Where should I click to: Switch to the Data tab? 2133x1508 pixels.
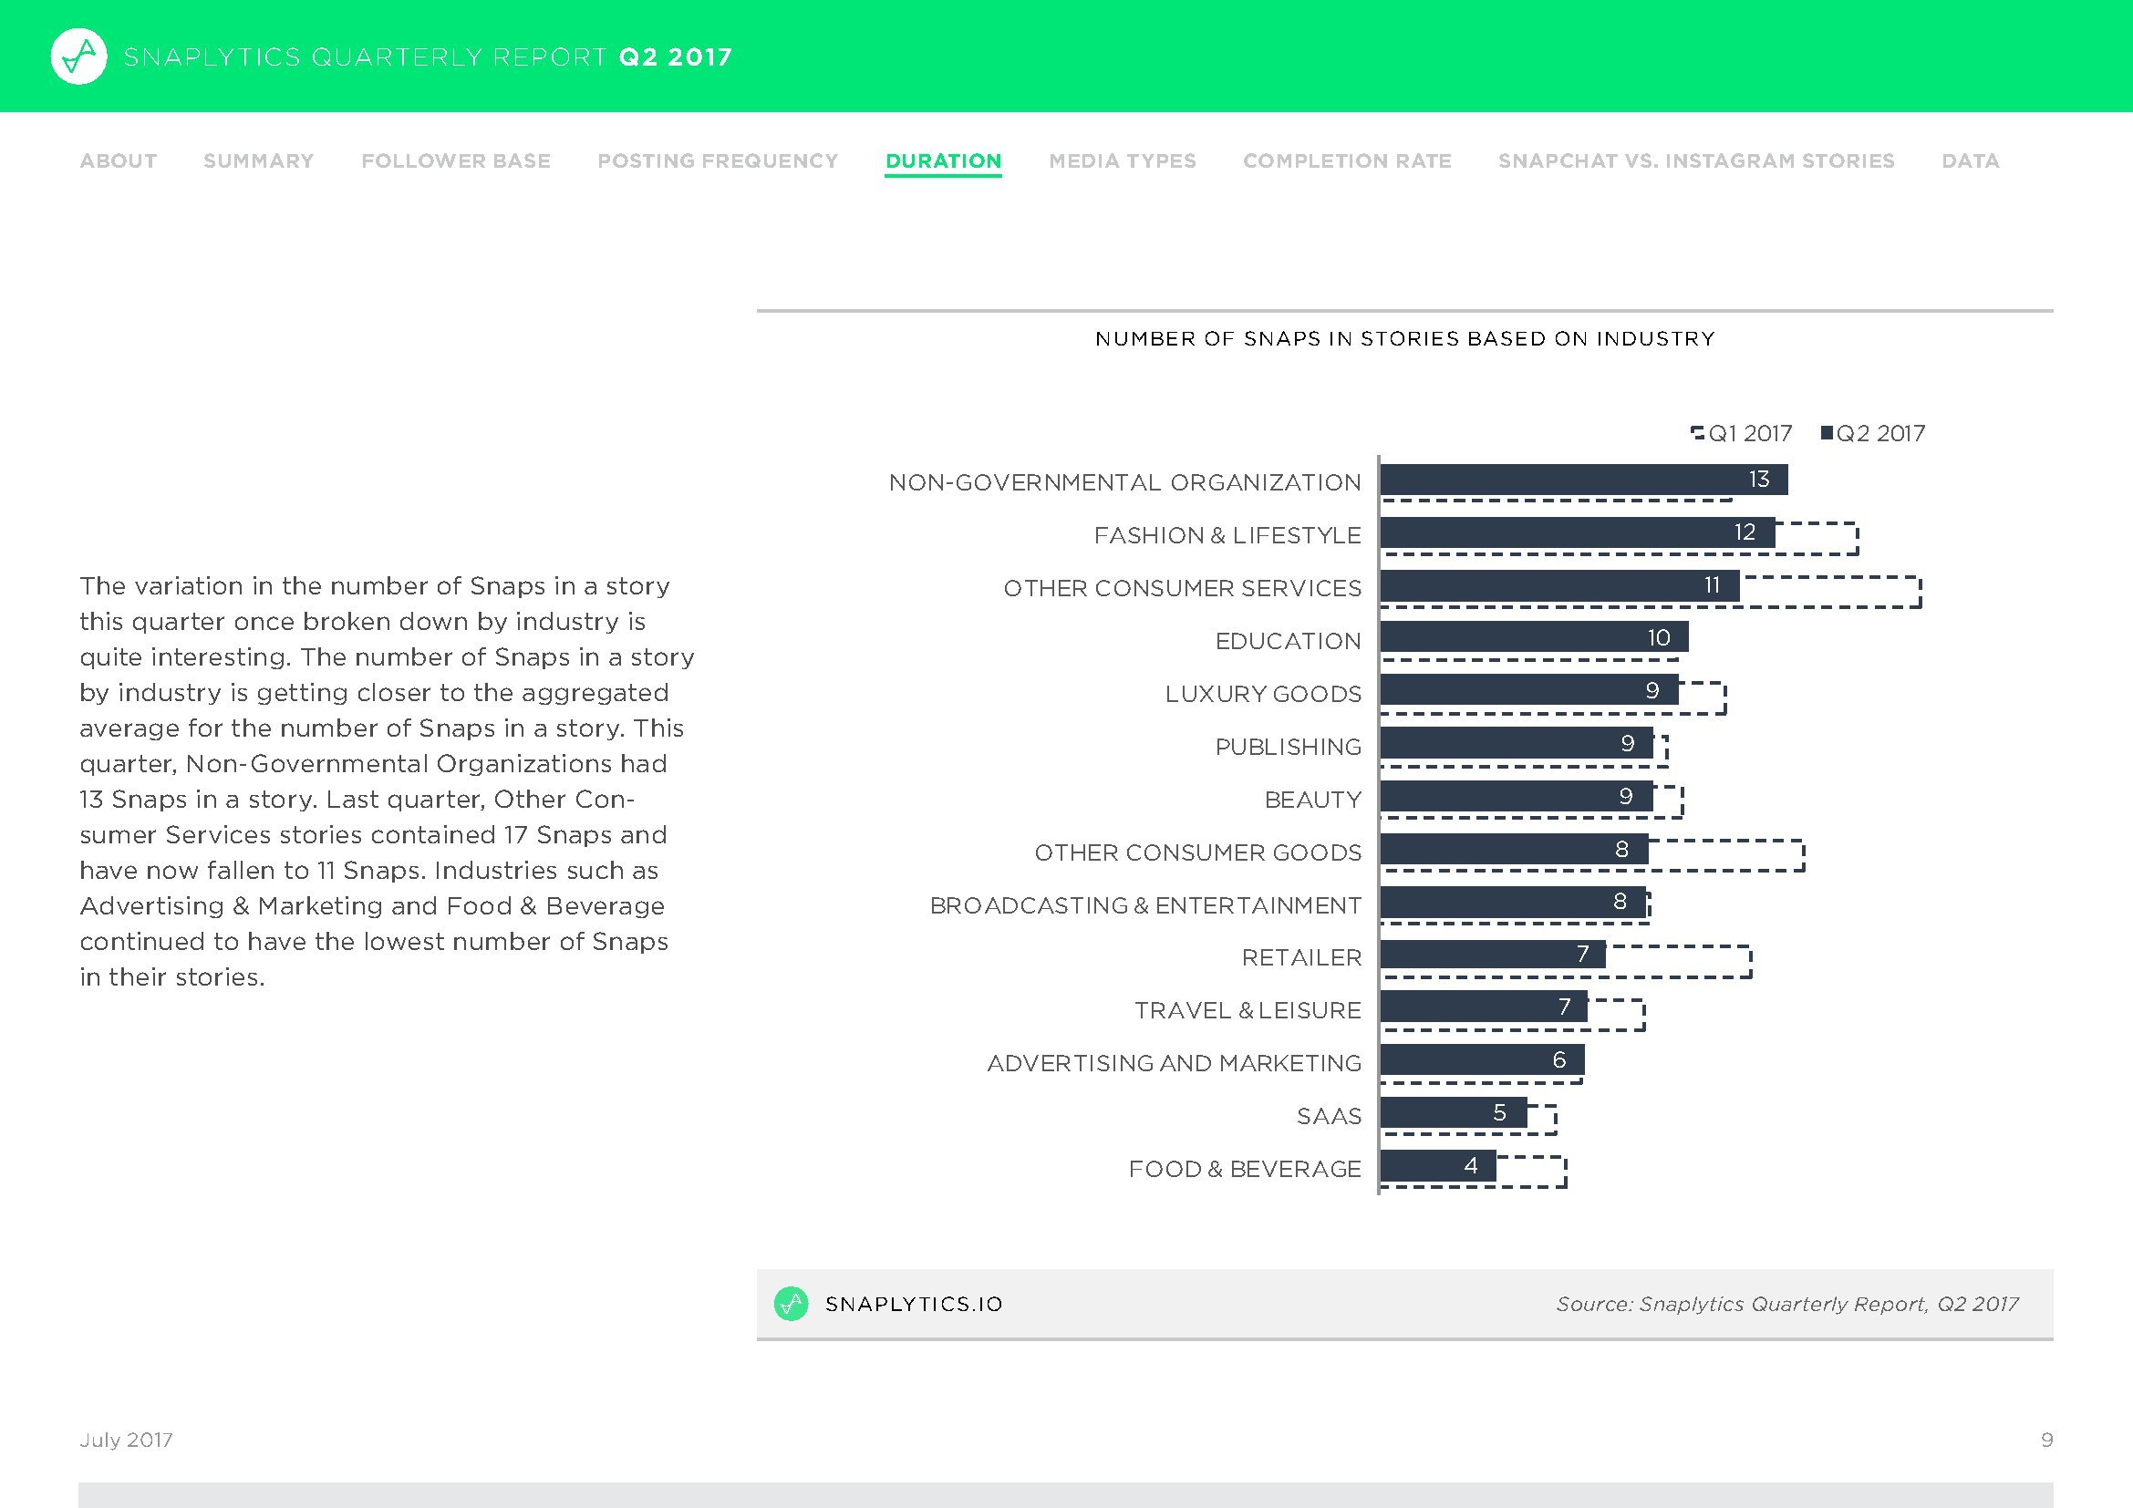[x=1970, y=160]
